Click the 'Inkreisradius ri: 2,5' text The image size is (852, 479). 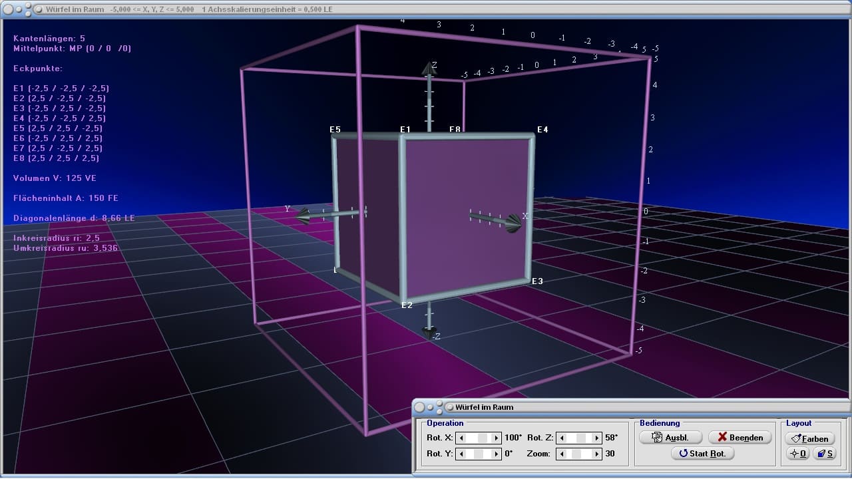(57, 238)
